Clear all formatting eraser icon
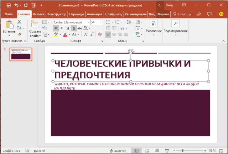This screenshot has height=154, width=228. click(100, 34)
